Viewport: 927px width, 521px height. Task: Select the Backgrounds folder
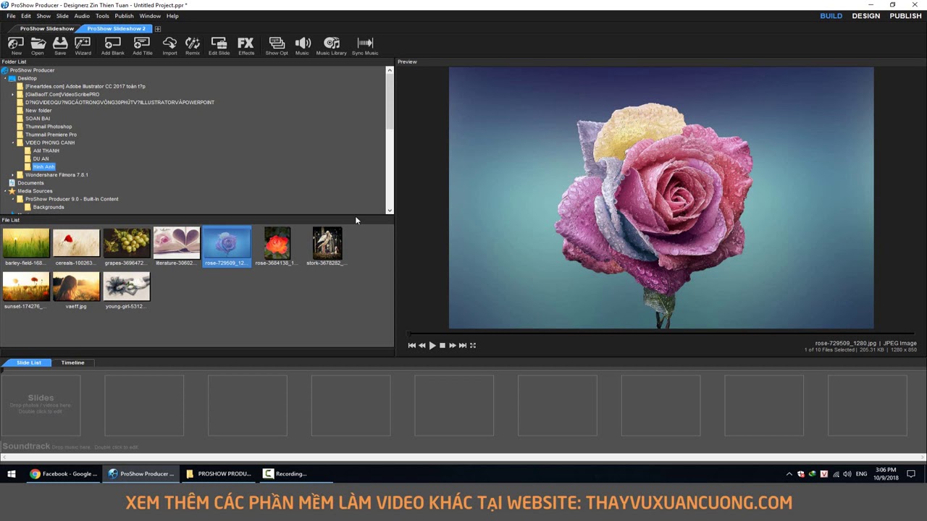(x=48, y=207)
